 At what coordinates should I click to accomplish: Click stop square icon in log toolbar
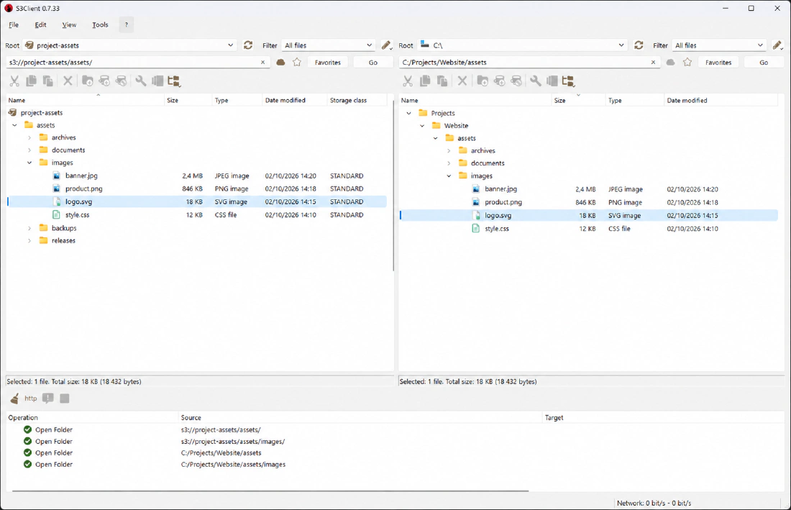pos(65,399)
